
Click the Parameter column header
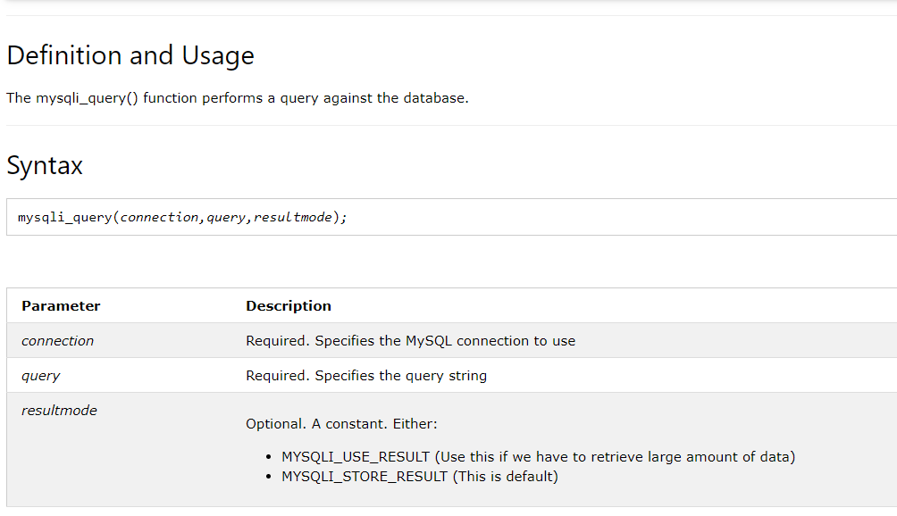pos(61,305)
